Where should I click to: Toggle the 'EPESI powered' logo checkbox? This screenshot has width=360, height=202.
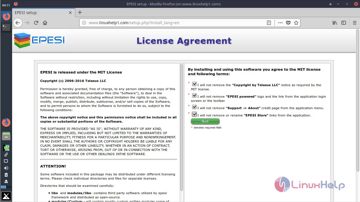[x=194, y=95]
